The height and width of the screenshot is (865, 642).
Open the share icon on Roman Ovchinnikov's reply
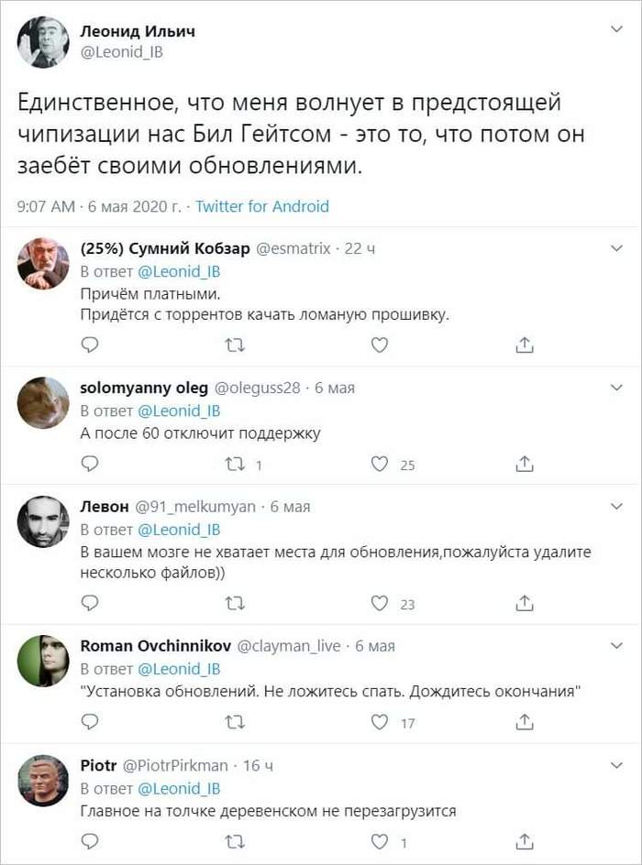525,723
